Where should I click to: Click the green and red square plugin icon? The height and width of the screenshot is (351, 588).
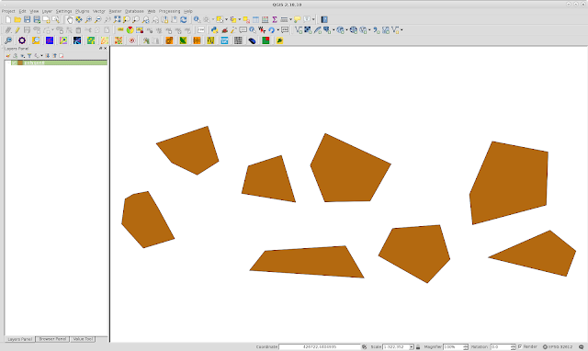pos(266,40)
